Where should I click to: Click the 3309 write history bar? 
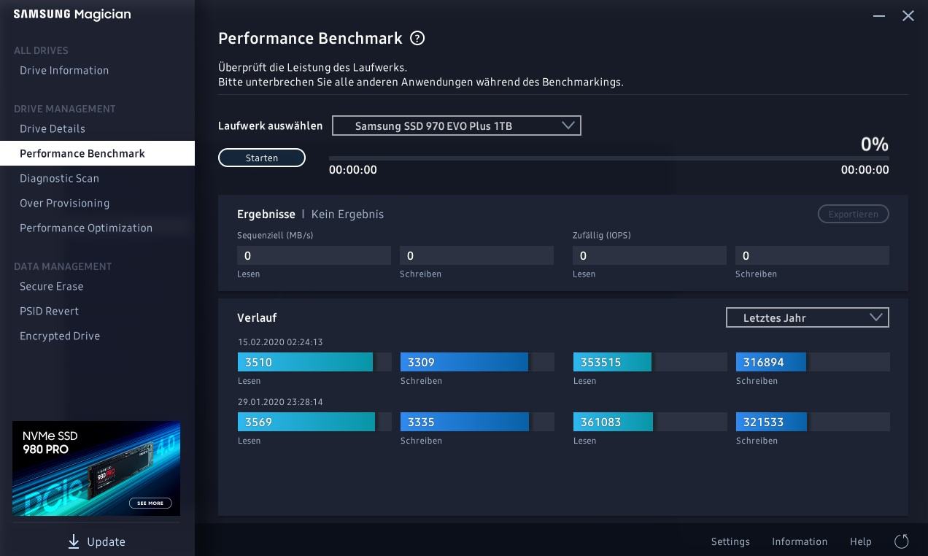pyautogui.click(x=477, y=362)
